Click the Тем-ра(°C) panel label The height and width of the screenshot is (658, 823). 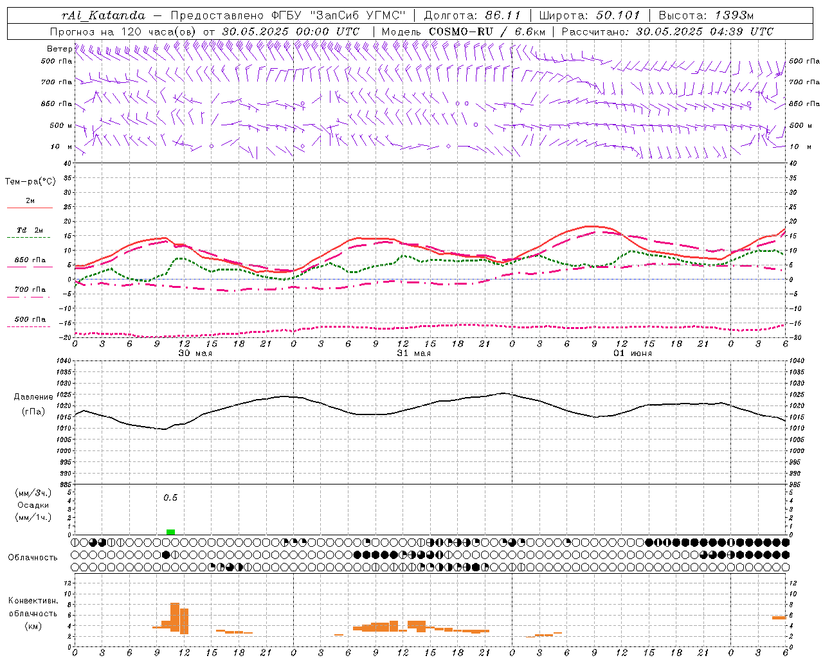coord(30,181)
